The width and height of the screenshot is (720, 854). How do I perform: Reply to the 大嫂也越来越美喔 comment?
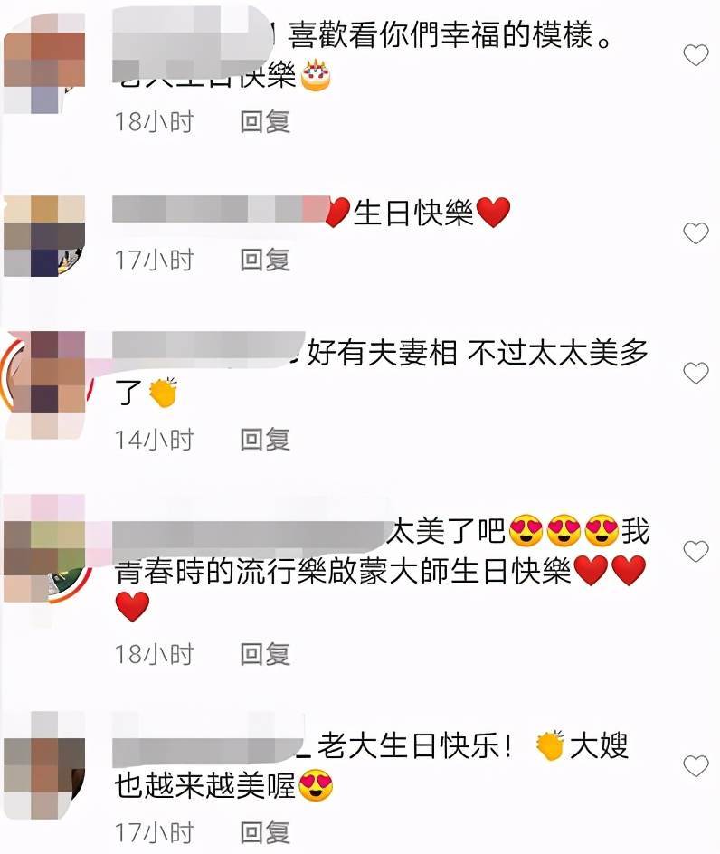pos(265,833)
